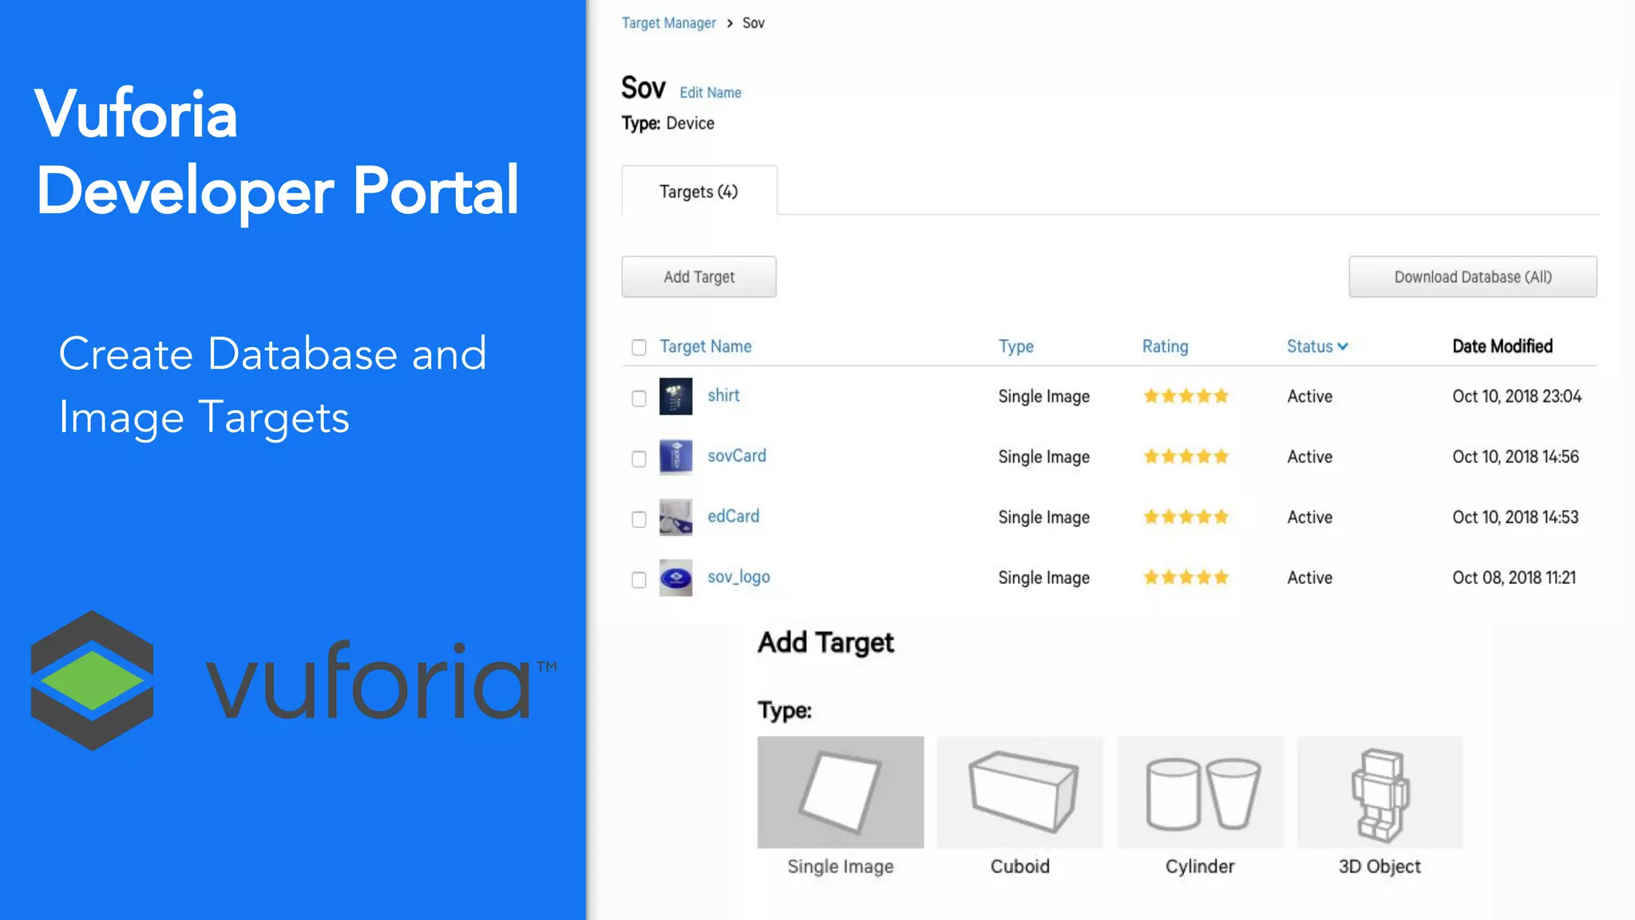Open the edCard target thumbnail

675,517
